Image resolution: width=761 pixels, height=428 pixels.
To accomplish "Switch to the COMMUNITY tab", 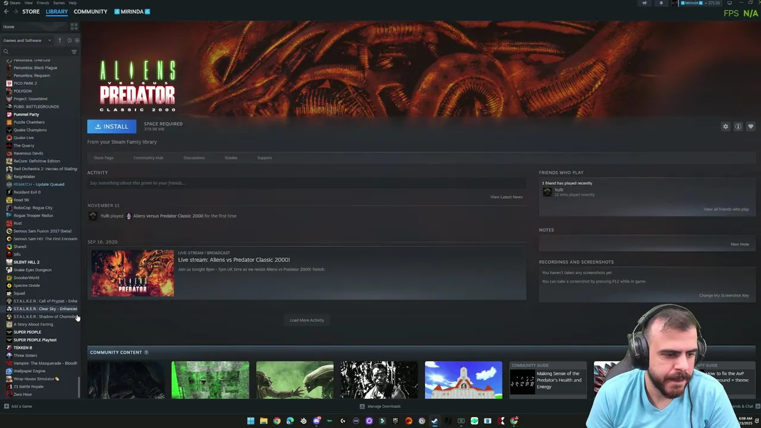I will click(x=90, y=11).
